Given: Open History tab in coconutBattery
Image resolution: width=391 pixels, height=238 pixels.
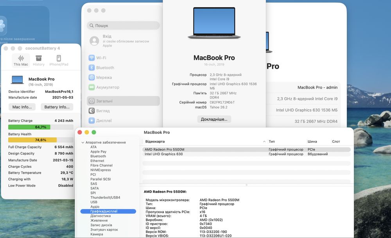Looking at the screenshot, I should [x=39, y=60].
